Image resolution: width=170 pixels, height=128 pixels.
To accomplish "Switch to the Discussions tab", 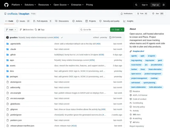I will [62, 21].
